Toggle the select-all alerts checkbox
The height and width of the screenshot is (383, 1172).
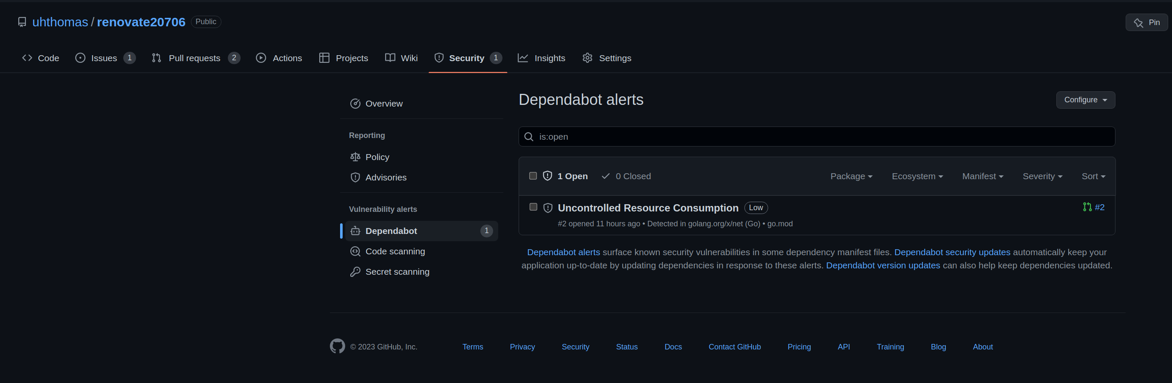[x=533, y=176]
